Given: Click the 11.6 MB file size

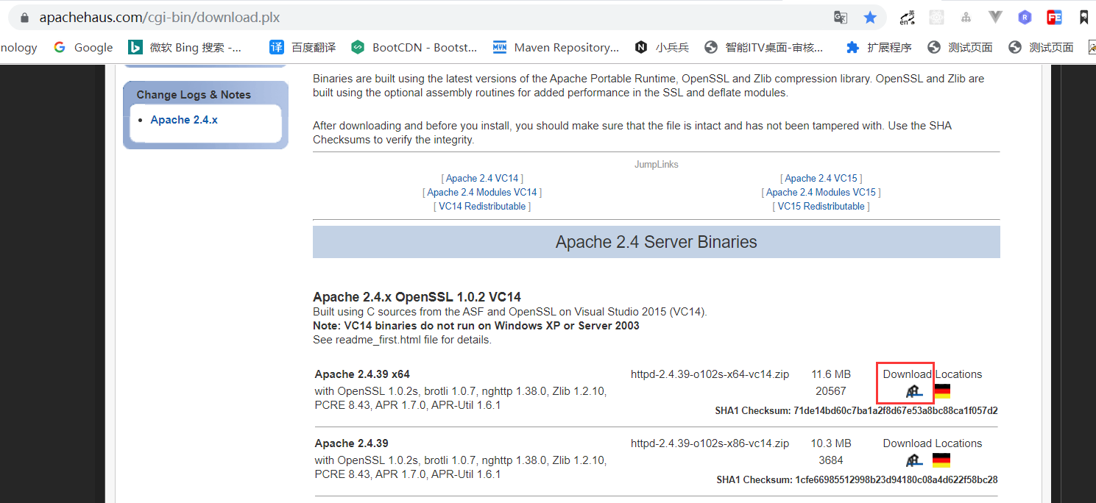Looking at the screenshot, I should [x=831, y=374].
